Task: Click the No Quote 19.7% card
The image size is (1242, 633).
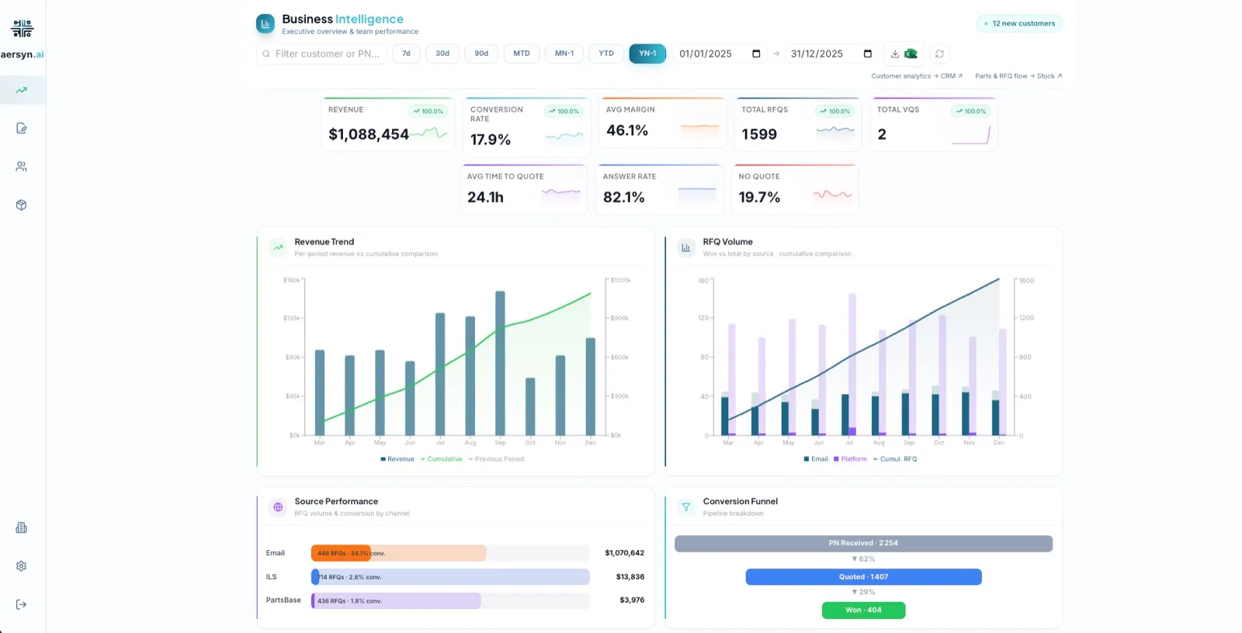Action: (x=795, y=189)
